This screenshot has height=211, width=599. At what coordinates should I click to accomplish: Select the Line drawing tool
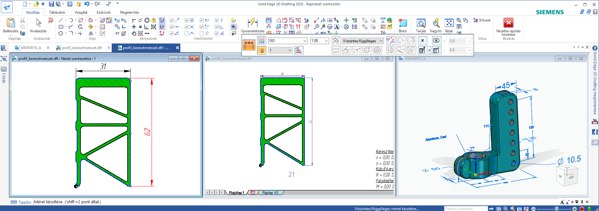click(x=61, y=20)
